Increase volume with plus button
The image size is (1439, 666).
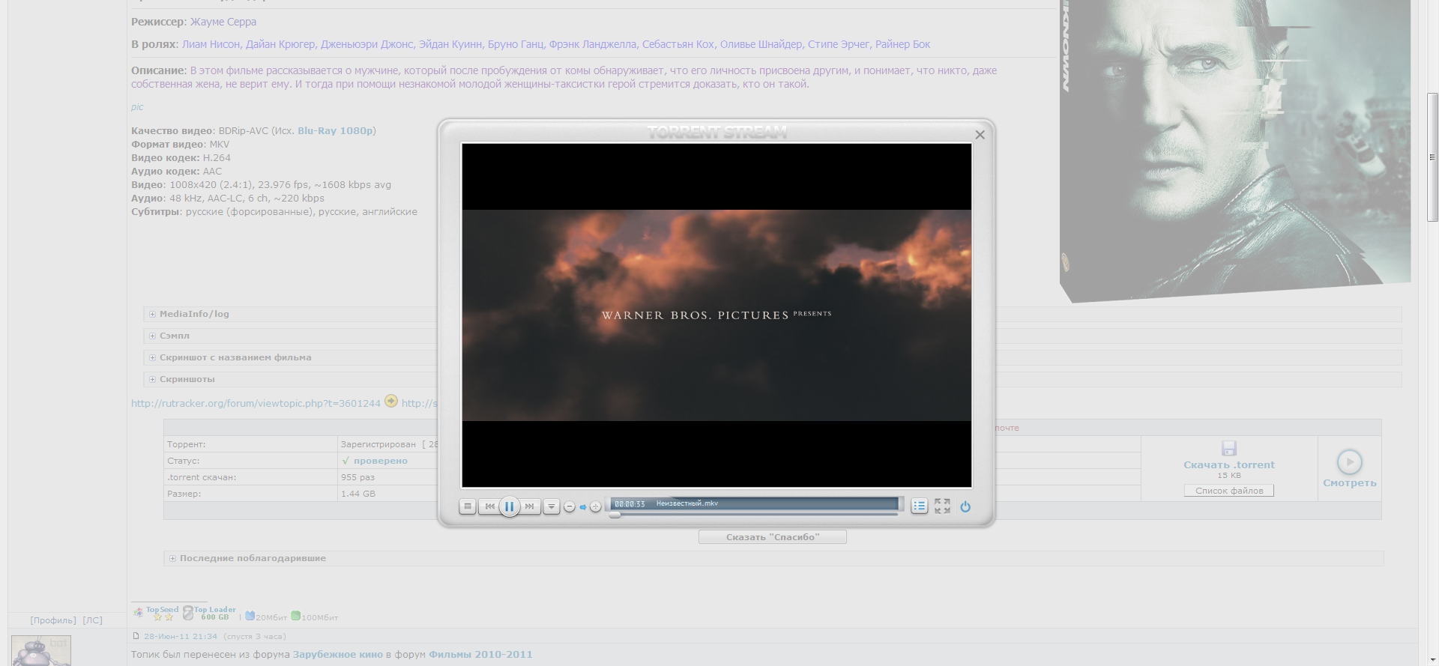click(x=596, y=507)
